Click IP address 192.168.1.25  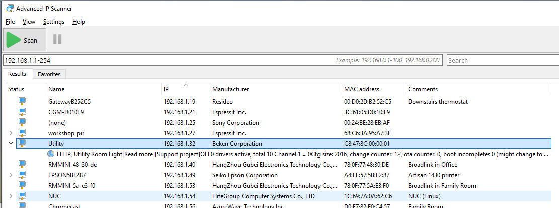point(179,123)
